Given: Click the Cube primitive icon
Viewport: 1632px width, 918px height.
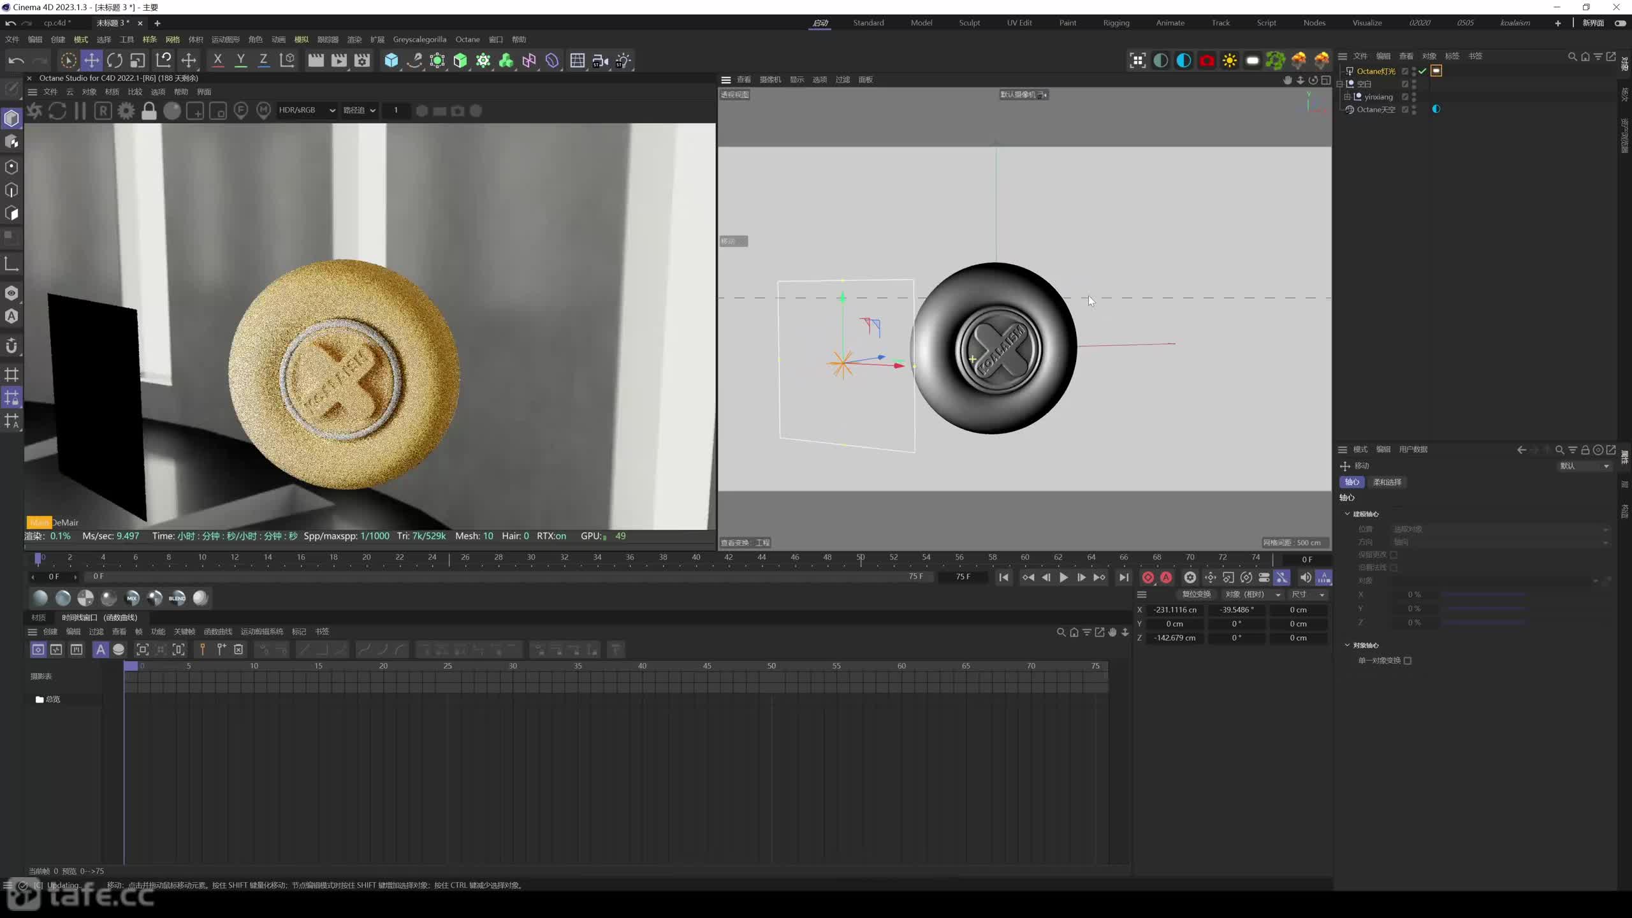Looking at the screenshot, I should click(391, 61).
